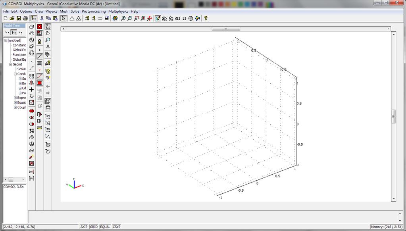Click the Move crossed-arrows tool

32,89
